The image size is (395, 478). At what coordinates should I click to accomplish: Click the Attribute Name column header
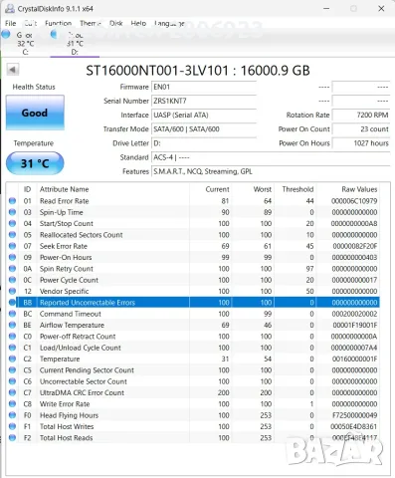point(112,189)
